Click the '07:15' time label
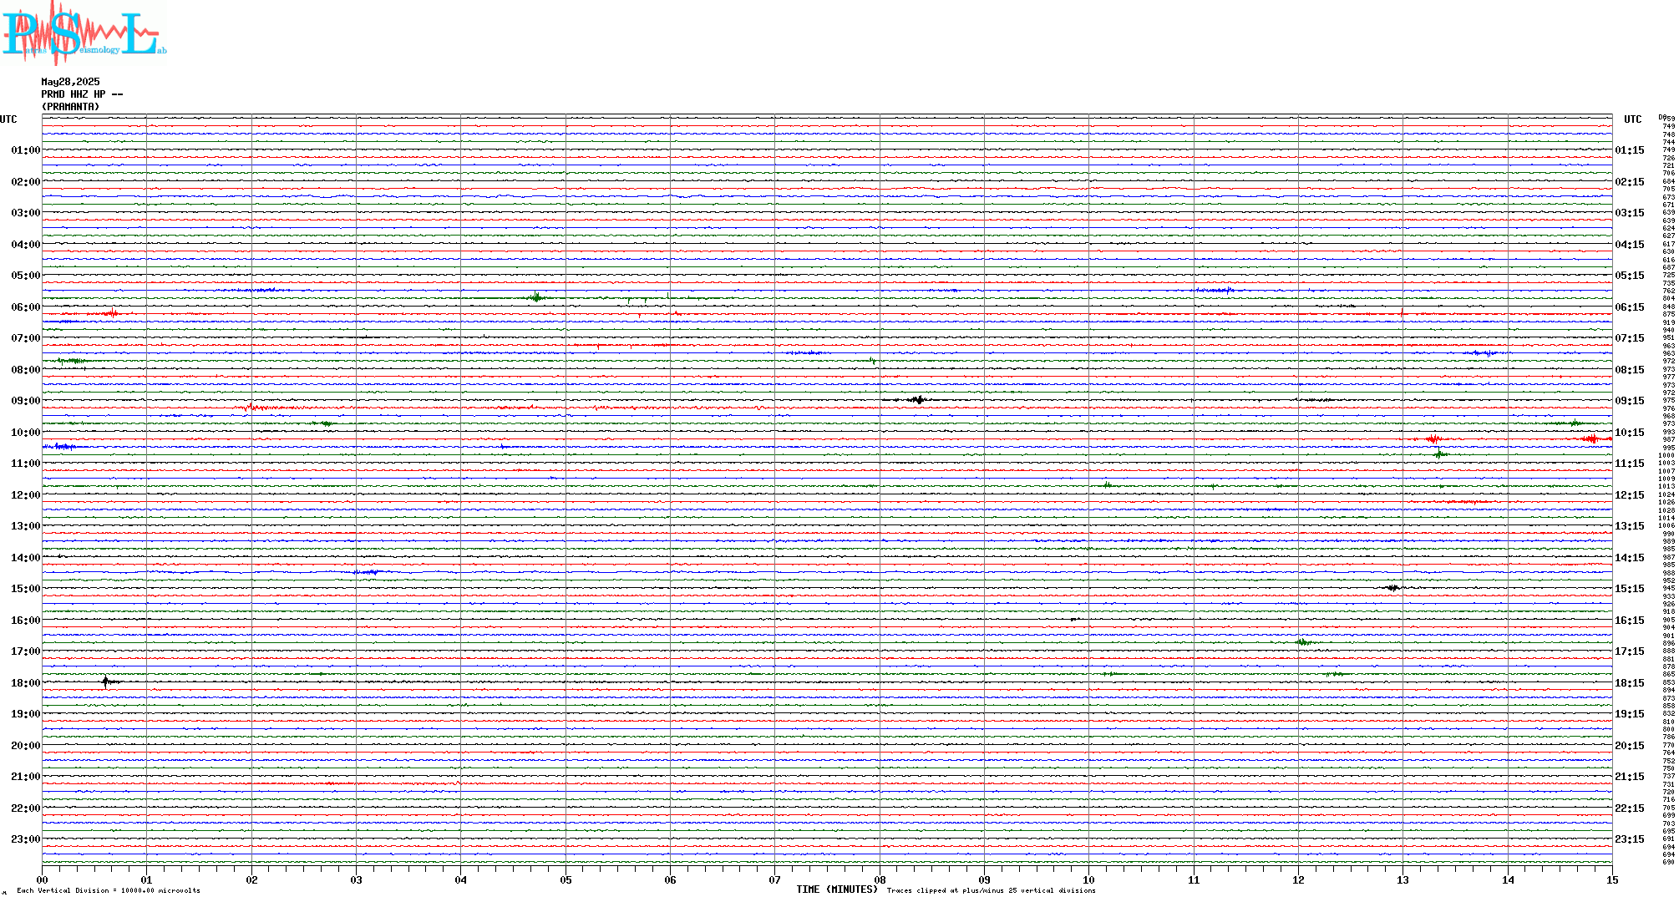 pos(1630,338)
